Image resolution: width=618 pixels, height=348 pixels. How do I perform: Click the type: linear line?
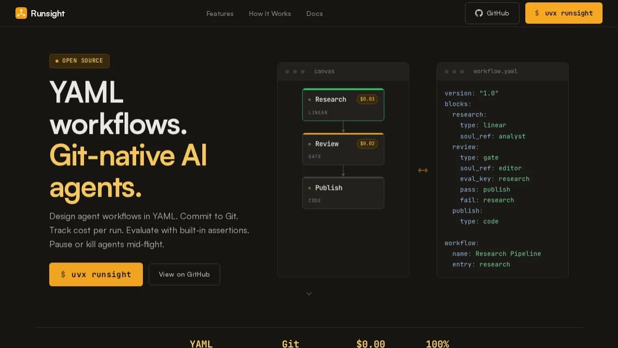click(x=483, y=125)
